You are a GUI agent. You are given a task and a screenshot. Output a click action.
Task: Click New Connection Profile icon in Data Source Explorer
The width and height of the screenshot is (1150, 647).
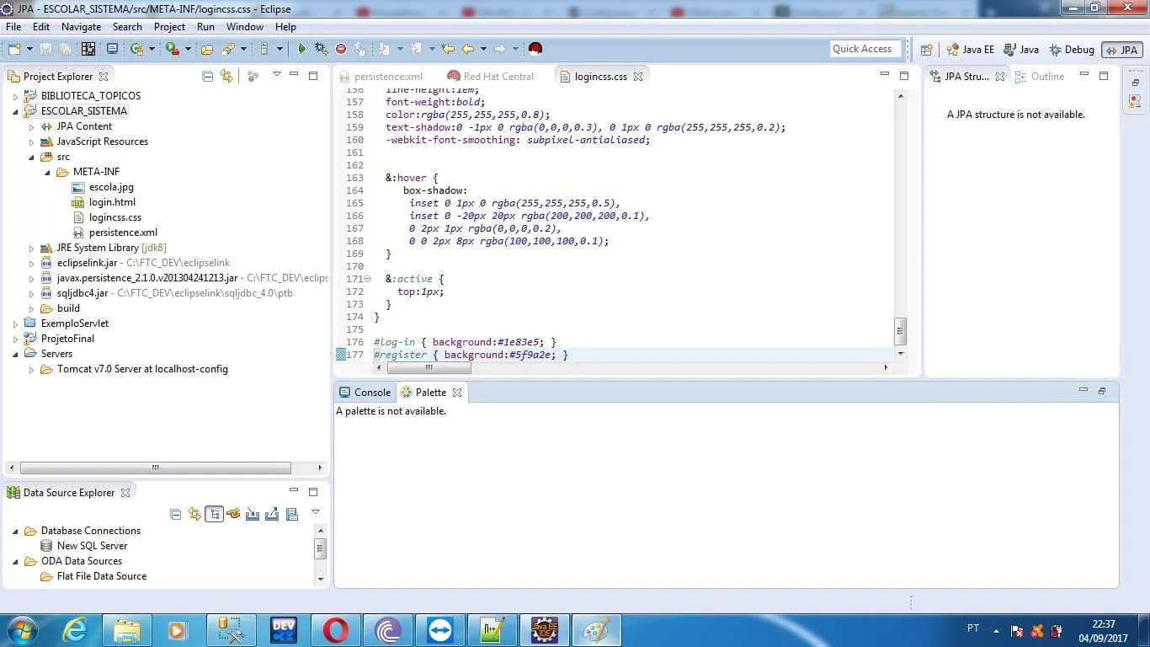pyautogui.click(x=233, y=514)
